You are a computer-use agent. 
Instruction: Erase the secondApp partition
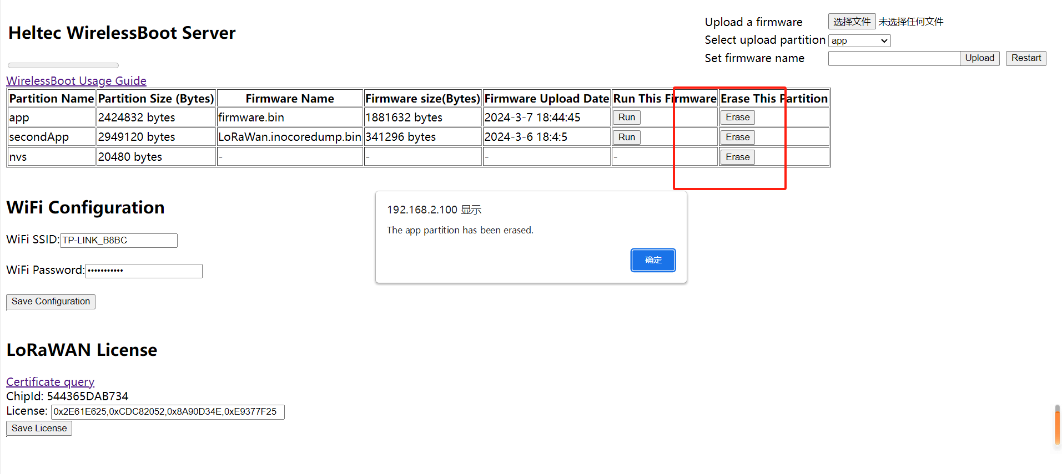pos(737,137)
